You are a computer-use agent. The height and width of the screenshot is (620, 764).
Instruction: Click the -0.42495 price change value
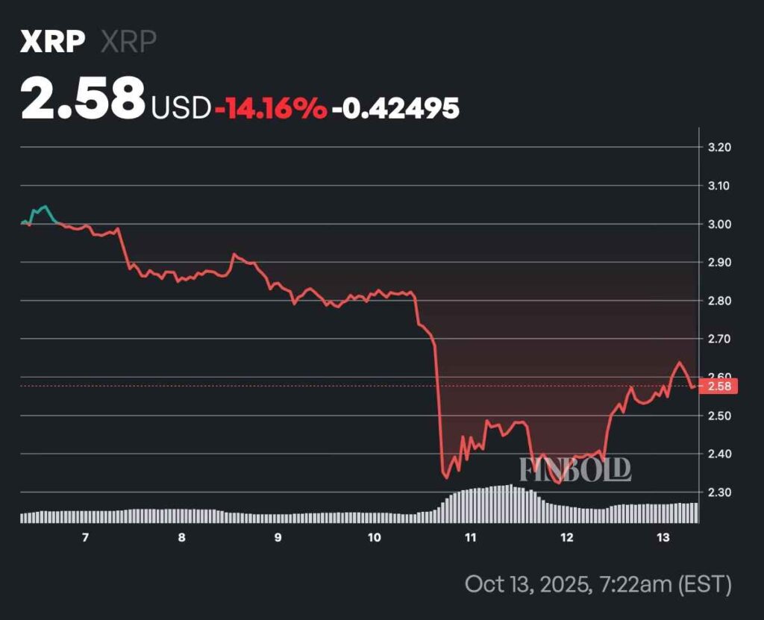point(395,109)
